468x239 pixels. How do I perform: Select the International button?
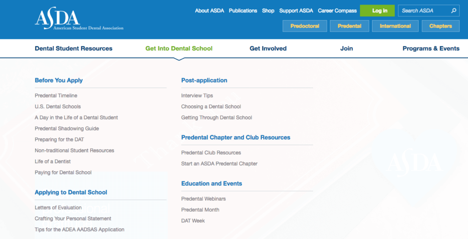tap(395, 26)
